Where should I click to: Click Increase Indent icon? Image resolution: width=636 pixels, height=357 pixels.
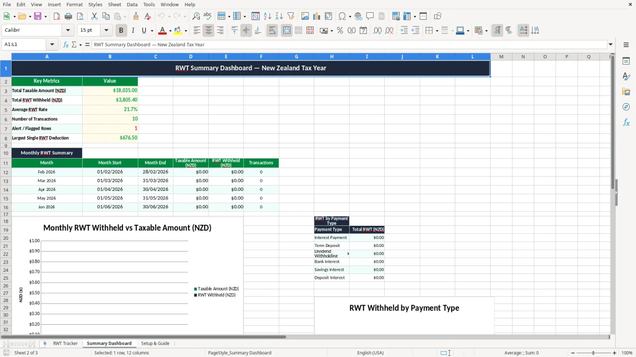pos(404,31)
